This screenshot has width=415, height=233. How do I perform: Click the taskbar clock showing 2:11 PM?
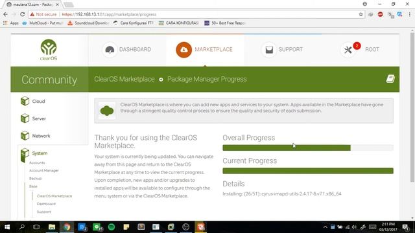[x=388, y=227]
